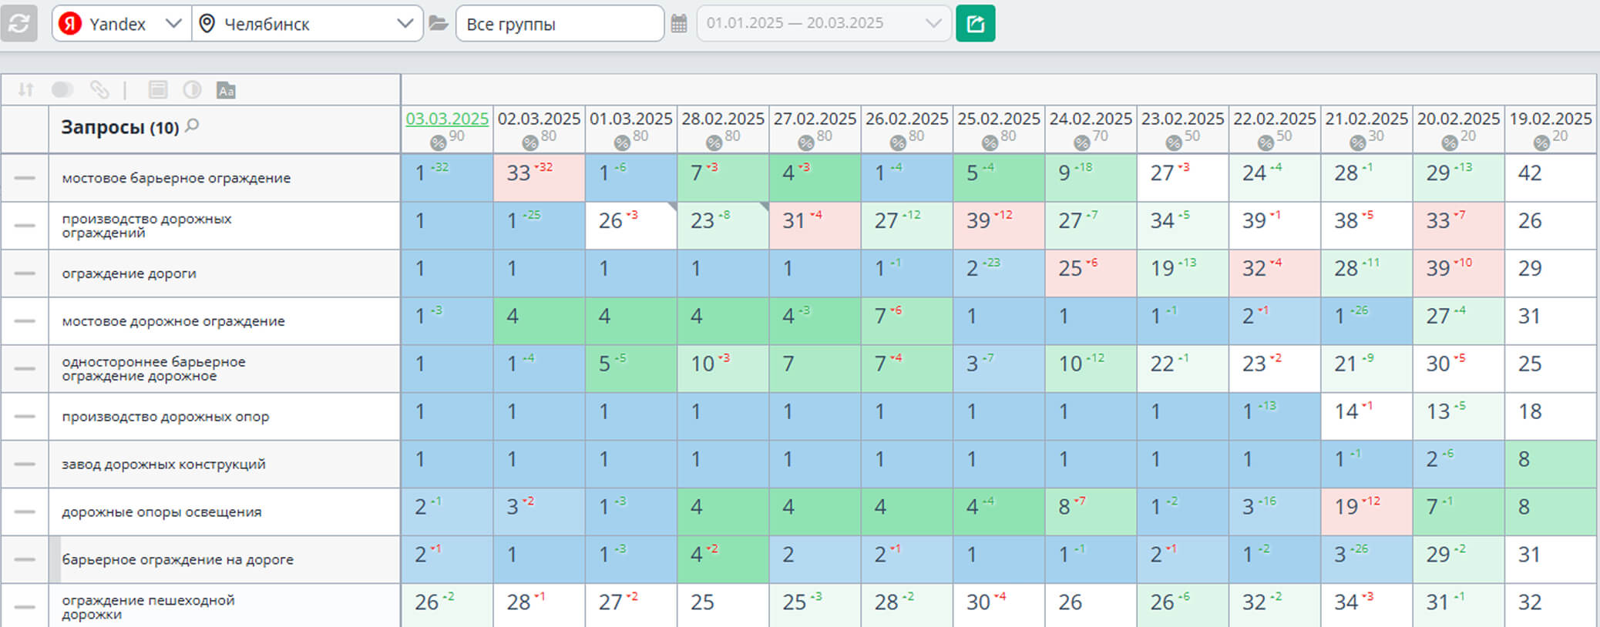The image size is (1600, 627).
Task: Click the calendar icon beside the date range
Action: point(679,24)
